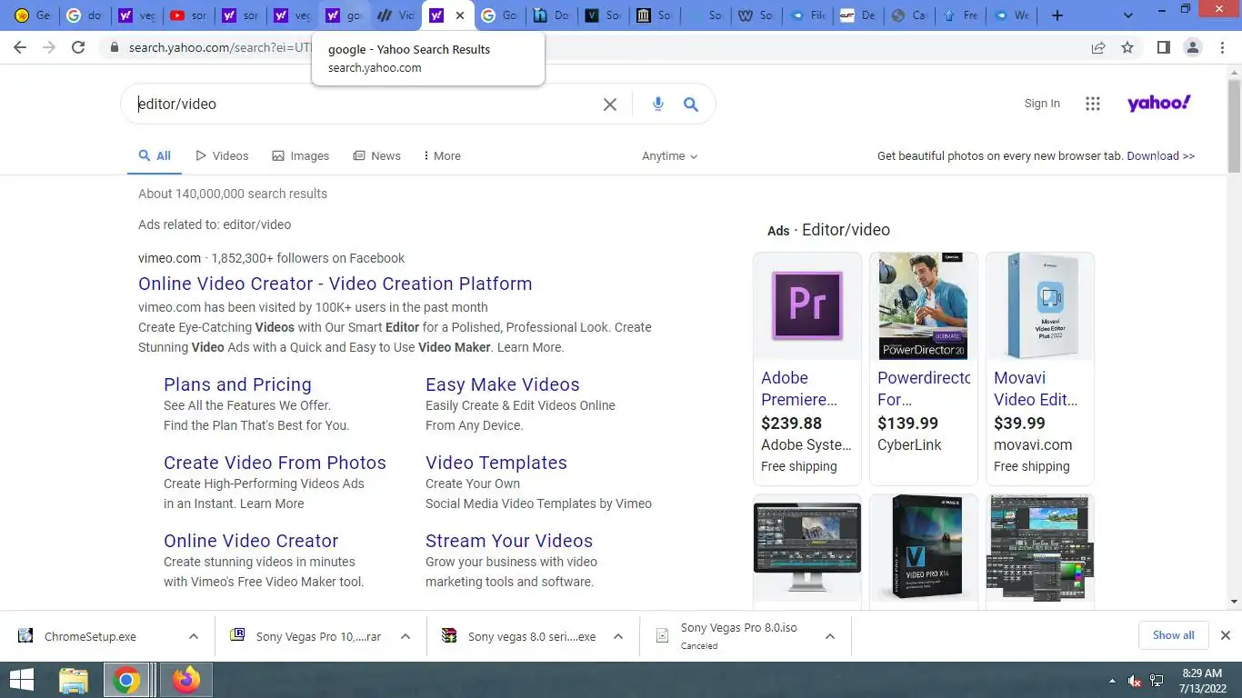Viewport: 1242px width, 698px height.
Task: Open a new browser tab
Action: (1057, 15)
